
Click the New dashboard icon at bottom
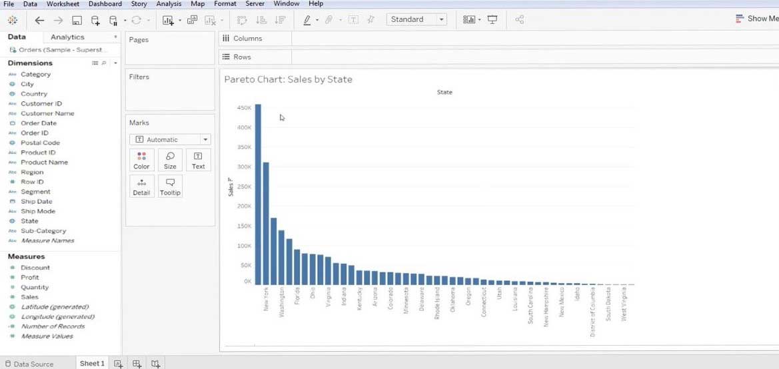pyautogui.click(x=137, y=364)
